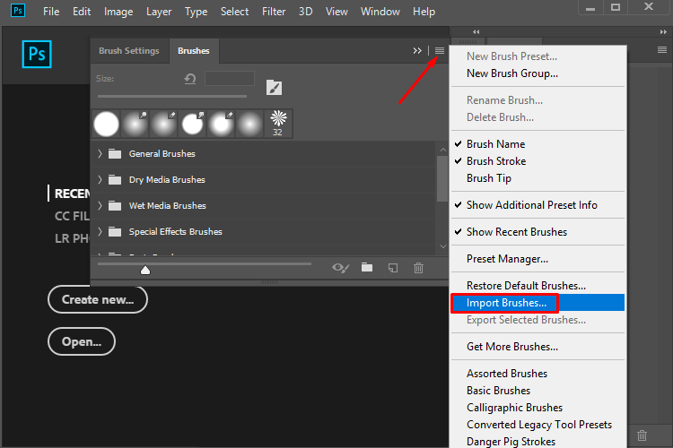Expand the General Brushes group
Screen dimensions: 673x448
100,153
